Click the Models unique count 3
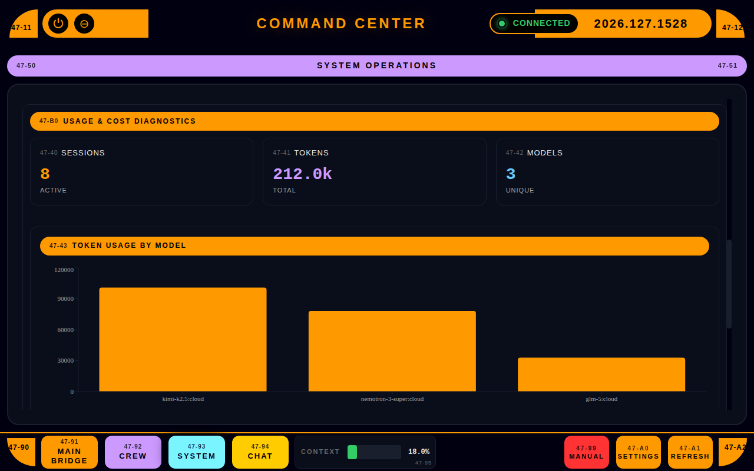754x471 pixels. point(511,174)
